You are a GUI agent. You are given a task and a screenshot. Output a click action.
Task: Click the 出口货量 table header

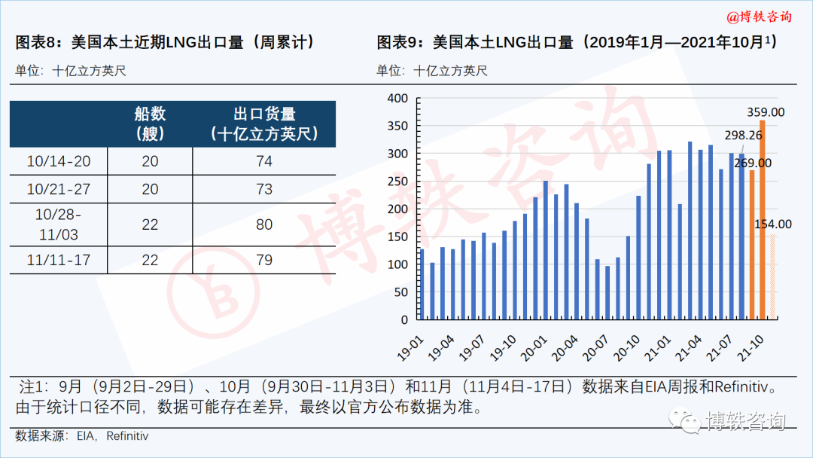pyautogui.click(x=263, y=124)
